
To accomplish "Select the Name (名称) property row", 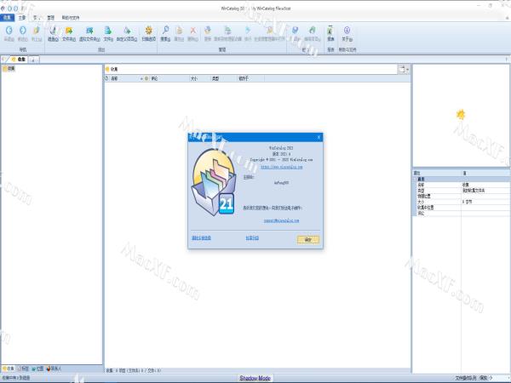I will [x=462, y=185].
